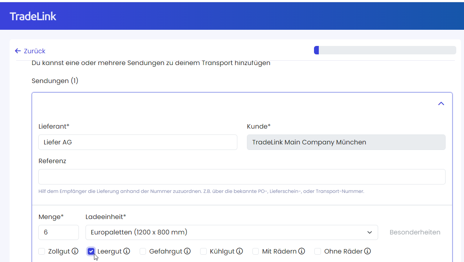Click the info icon for Mit Rädern
Image resolution: width=464 pixels, height=262 pixels.
(x=301, y=251)
